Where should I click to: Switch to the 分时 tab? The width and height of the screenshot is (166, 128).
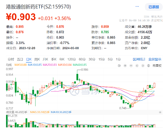[x=11, y=59]
